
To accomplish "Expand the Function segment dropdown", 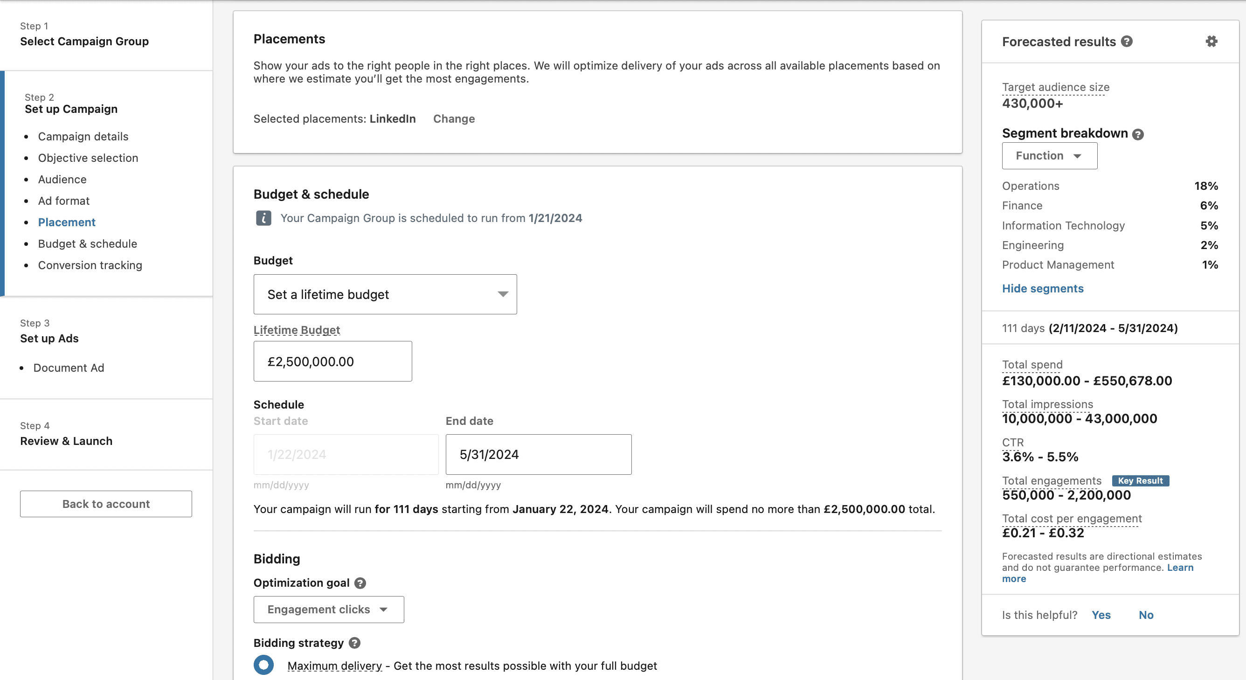I will (1049, 156).
